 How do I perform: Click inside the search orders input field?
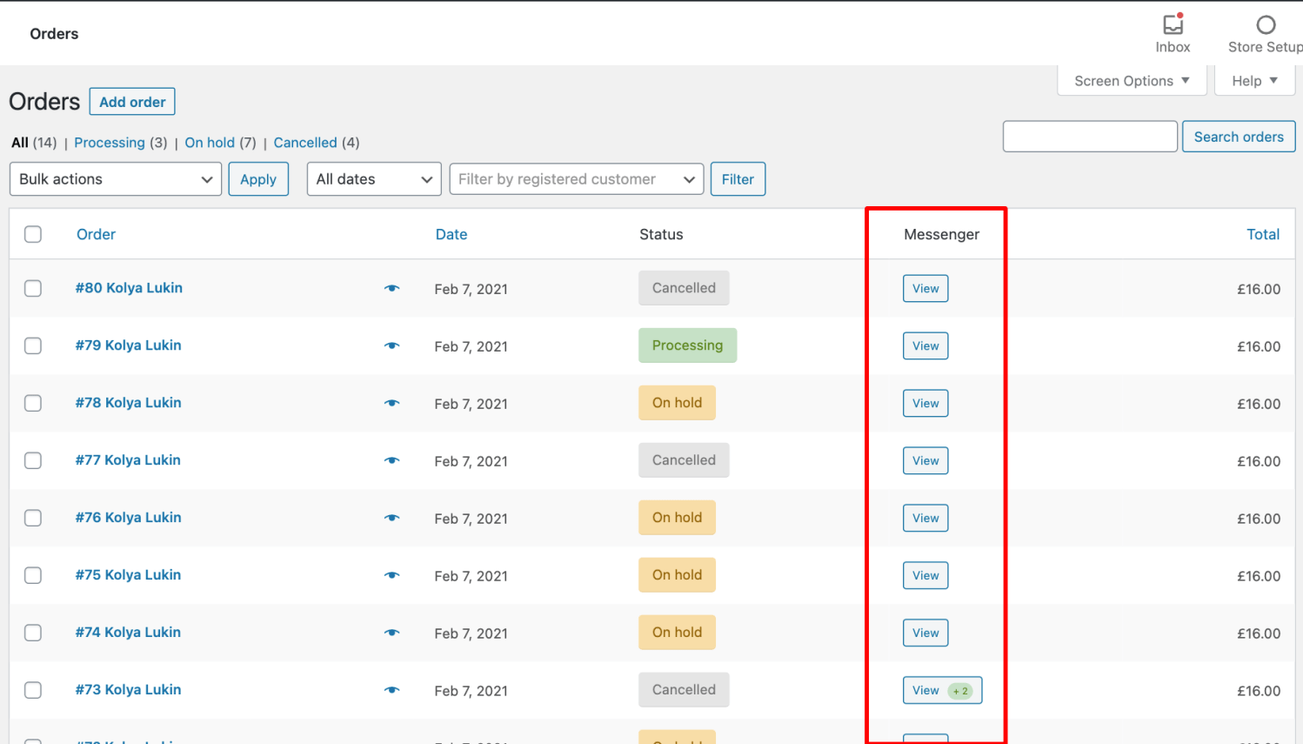point(1089,136)
